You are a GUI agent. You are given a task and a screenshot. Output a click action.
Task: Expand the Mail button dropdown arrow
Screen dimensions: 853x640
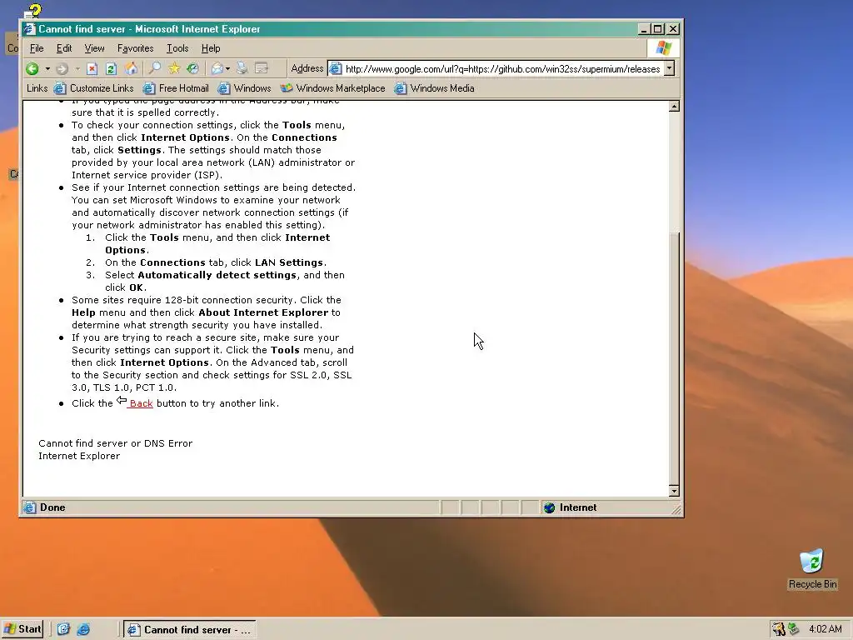pyautogui.click(x=227, y=68)
